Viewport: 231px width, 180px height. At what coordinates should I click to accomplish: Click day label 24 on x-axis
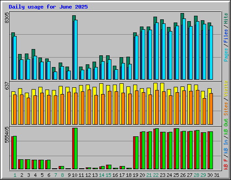pos(169,175)
